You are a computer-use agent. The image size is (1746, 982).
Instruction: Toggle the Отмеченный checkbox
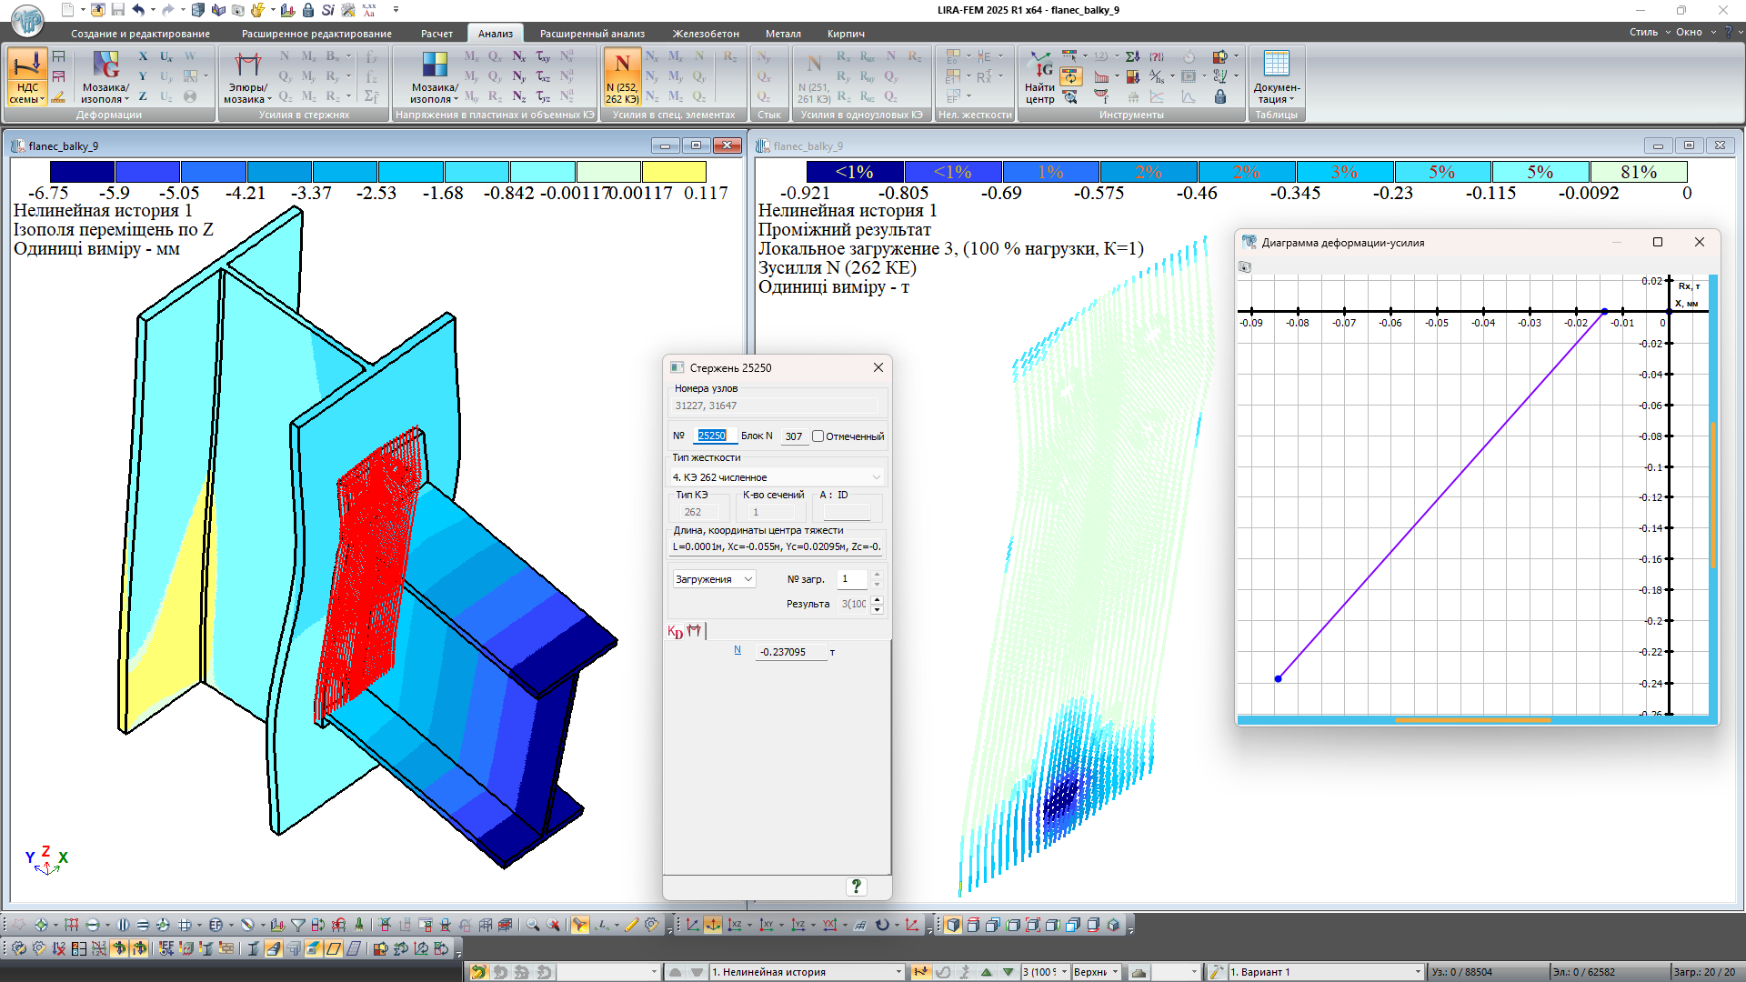click(x=818, y=436)
